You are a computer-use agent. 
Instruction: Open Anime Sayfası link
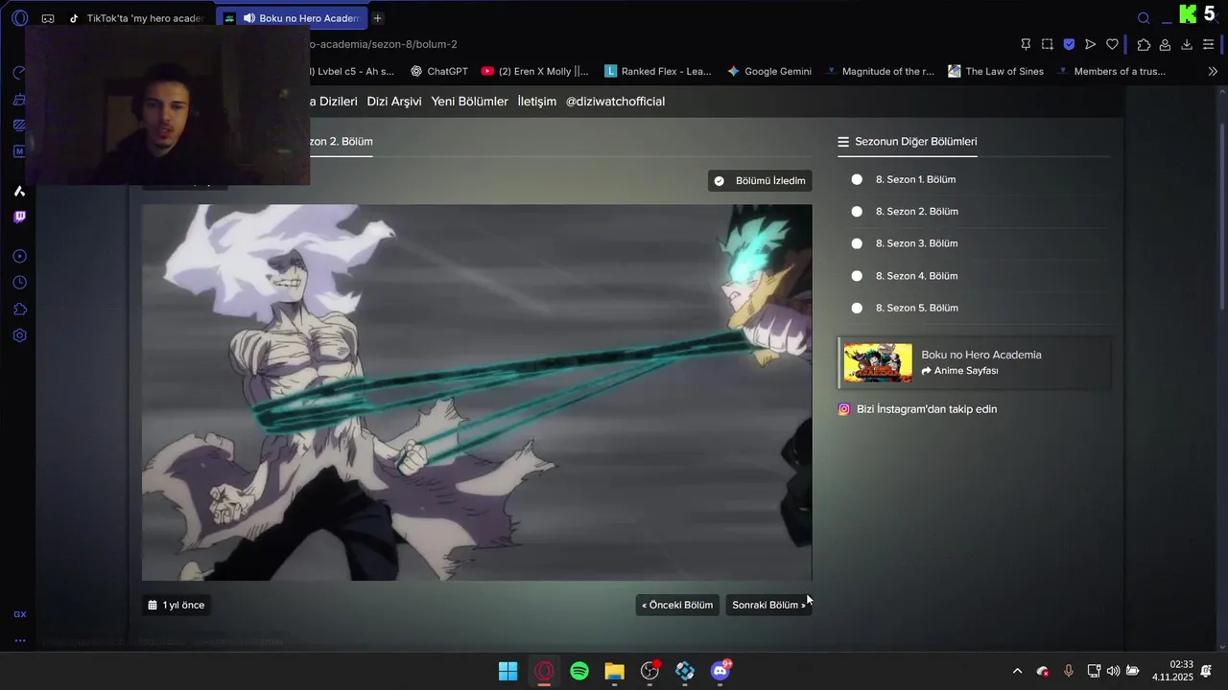[959, 371]
